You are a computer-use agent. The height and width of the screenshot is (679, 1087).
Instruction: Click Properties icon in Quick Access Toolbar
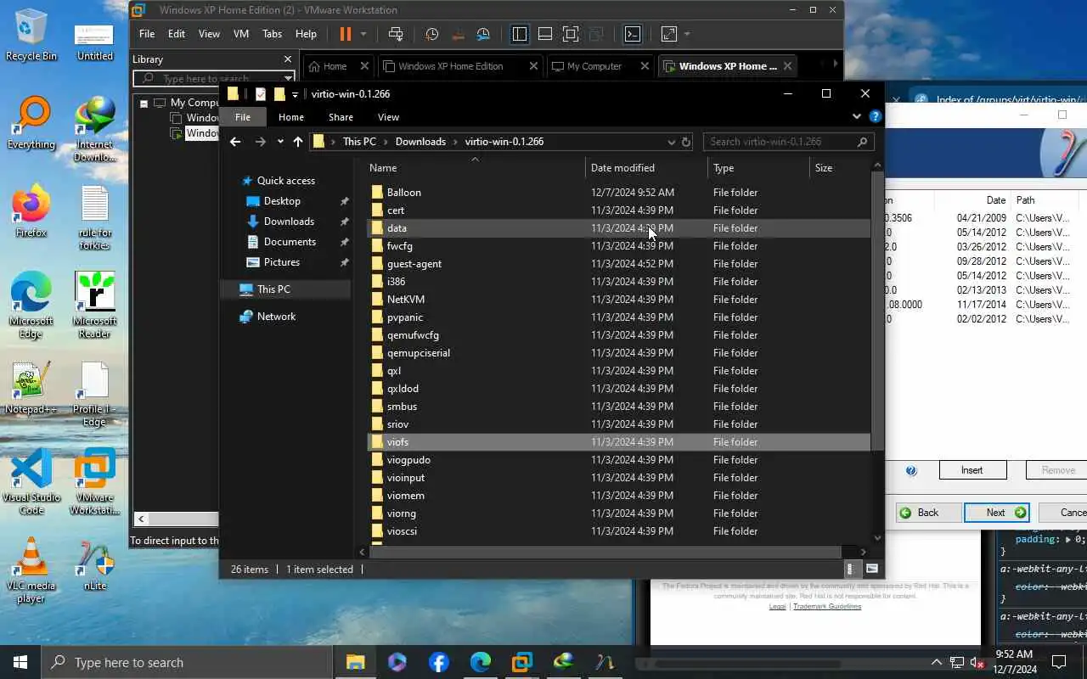coord(261,94)
